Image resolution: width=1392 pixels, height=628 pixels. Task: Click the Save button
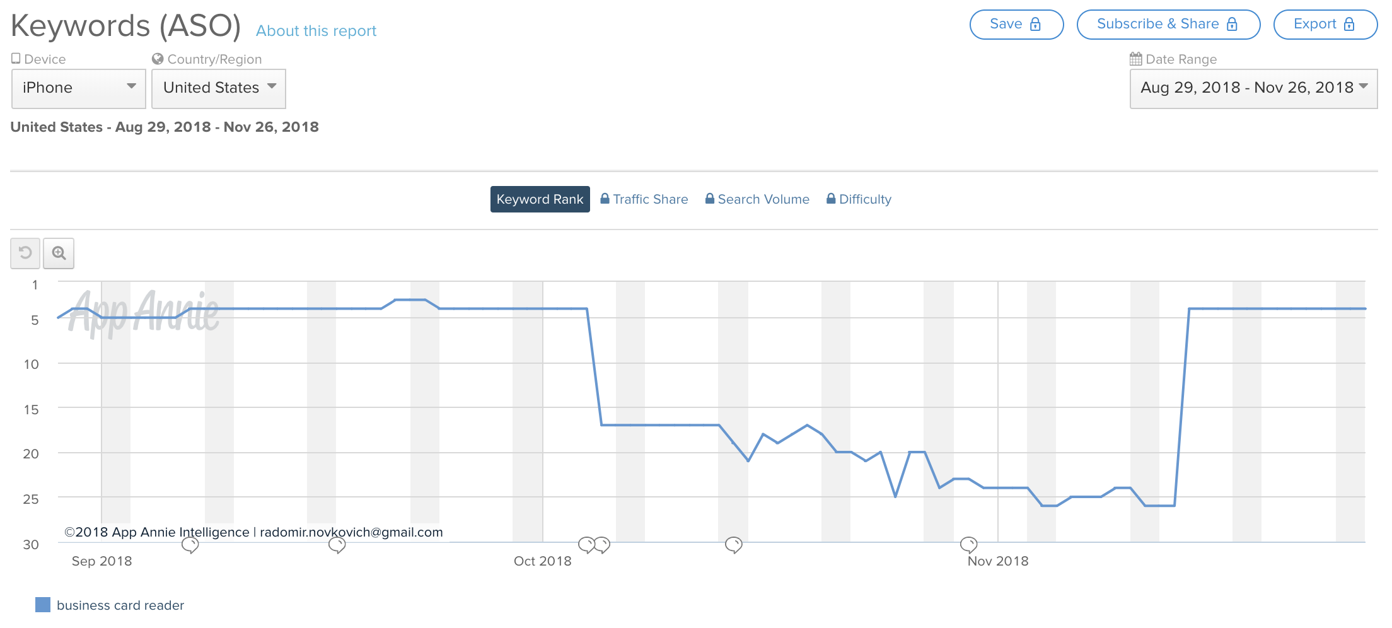tap(1016, 25)
